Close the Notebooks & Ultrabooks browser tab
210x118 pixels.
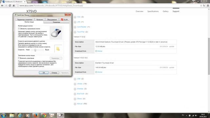(25, 2)
